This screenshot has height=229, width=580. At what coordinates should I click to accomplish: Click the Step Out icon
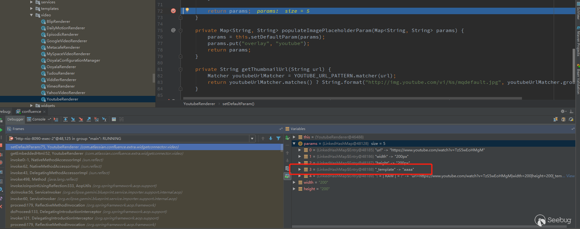pos(89,119)
